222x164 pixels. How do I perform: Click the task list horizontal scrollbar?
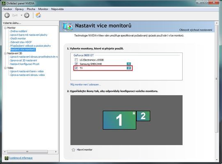pos(30,152)
